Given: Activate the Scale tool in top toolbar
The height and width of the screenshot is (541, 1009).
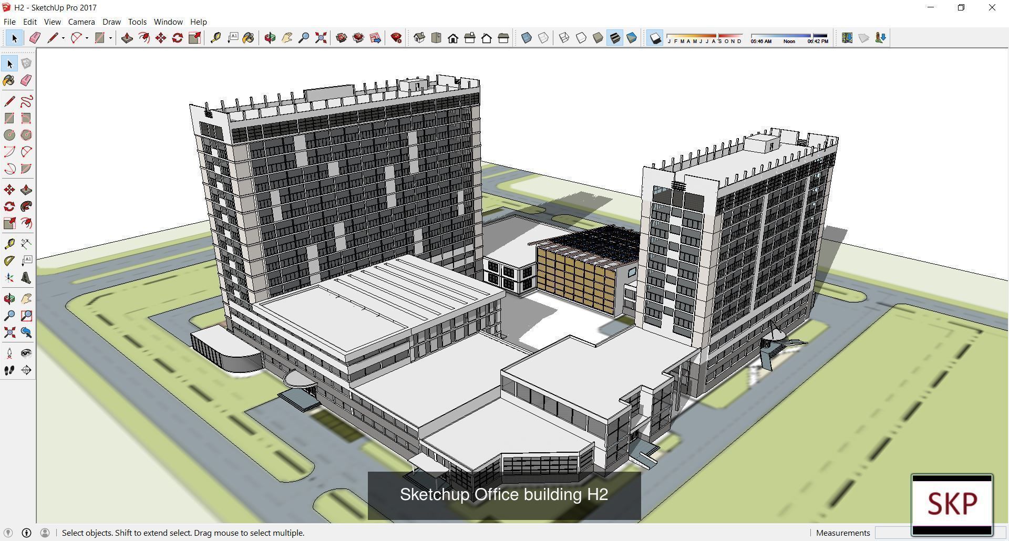Looking at the screenshot, I should click(x=194, y=38).
